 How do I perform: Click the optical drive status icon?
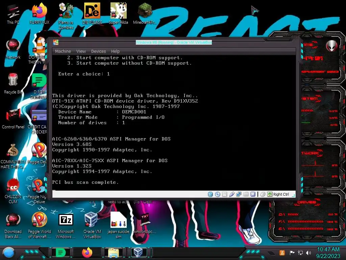click(218, 194)
